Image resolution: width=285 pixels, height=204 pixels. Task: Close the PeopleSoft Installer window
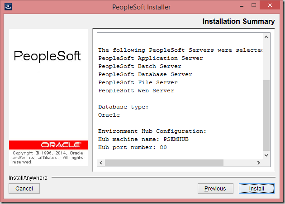[x=270, y=5]
